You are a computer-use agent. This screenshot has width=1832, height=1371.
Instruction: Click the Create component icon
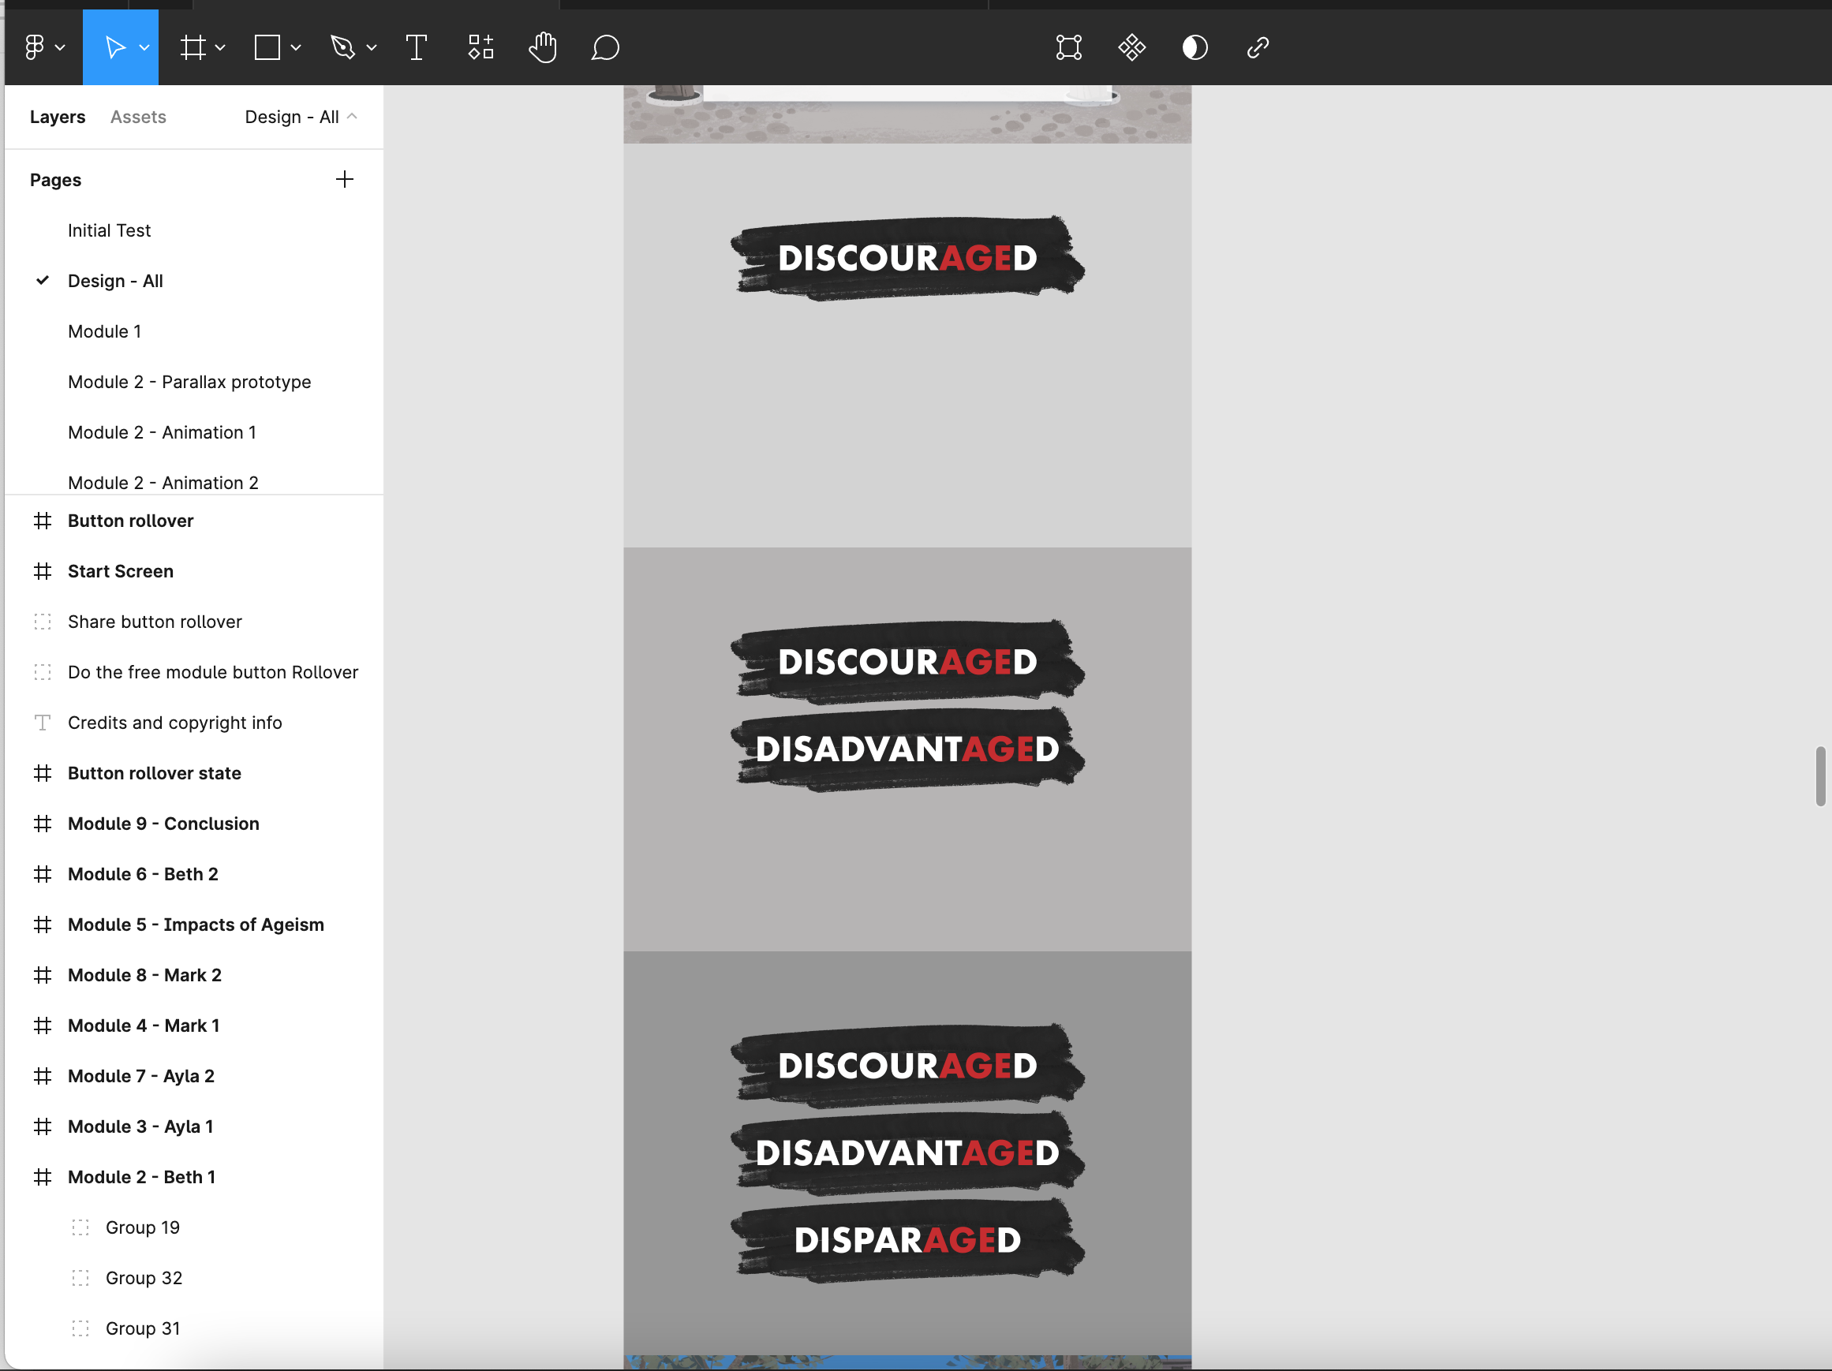[x=1131, y=47]
